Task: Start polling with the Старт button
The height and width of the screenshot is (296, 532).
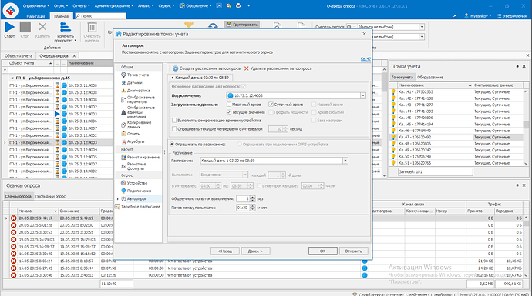Action: (9, 30)
